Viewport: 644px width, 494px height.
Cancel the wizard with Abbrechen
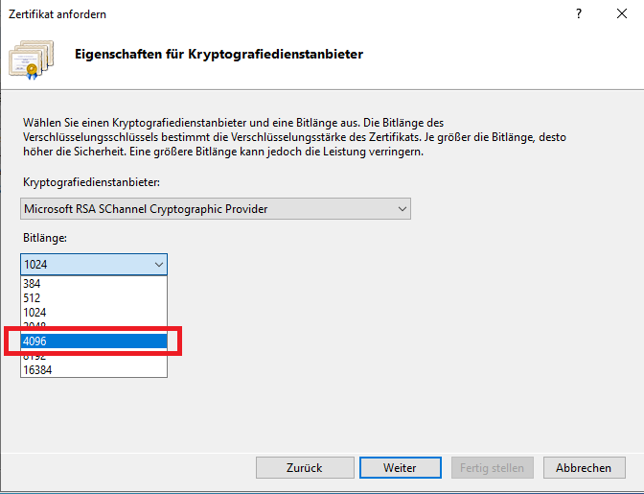(584, 467)
